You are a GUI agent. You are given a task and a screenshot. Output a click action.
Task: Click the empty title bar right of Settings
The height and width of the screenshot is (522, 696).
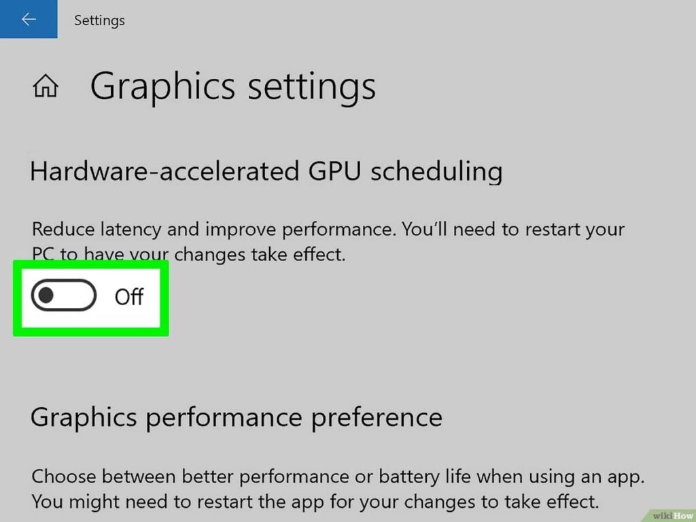[x=408, y=20]
